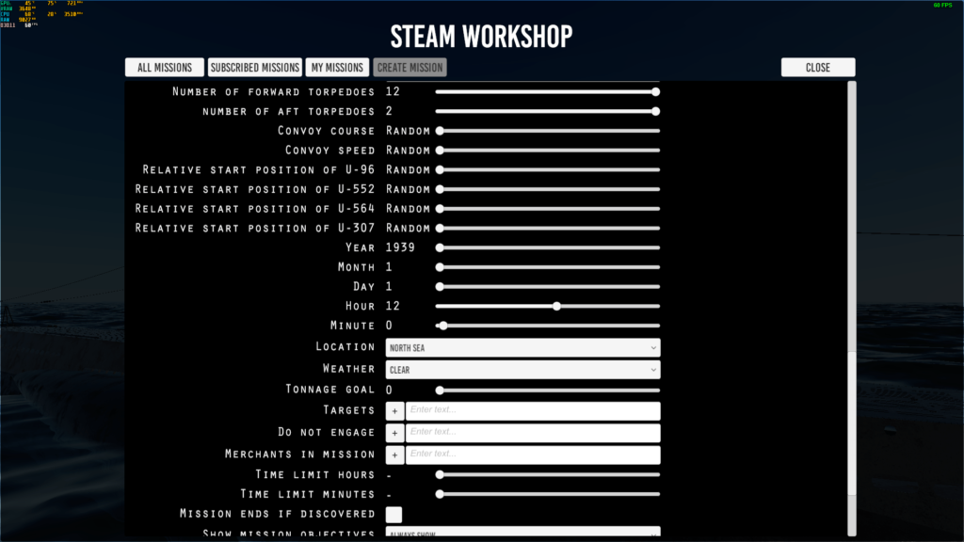Screen dimensions: 964x542
Task: Switch to Subscribed Missions tab
Action: point(254,68)
